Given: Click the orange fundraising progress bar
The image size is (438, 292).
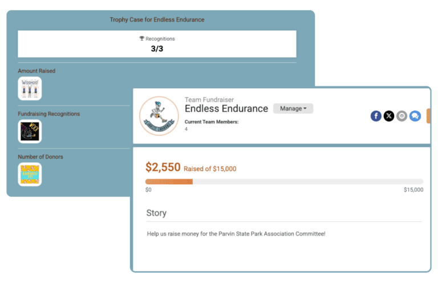Looking at the screenshot, I should pos(169,181).
